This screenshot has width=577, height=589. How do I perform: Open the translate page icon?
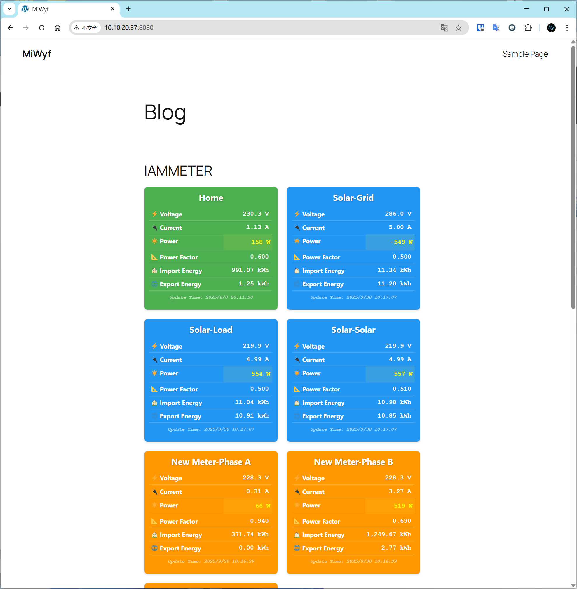point(444,27)
